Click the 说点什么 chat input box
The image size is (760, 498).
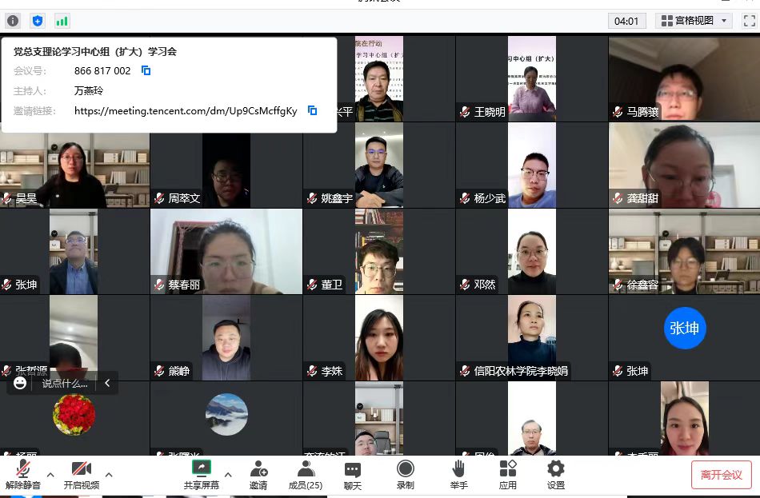(64, 383)
